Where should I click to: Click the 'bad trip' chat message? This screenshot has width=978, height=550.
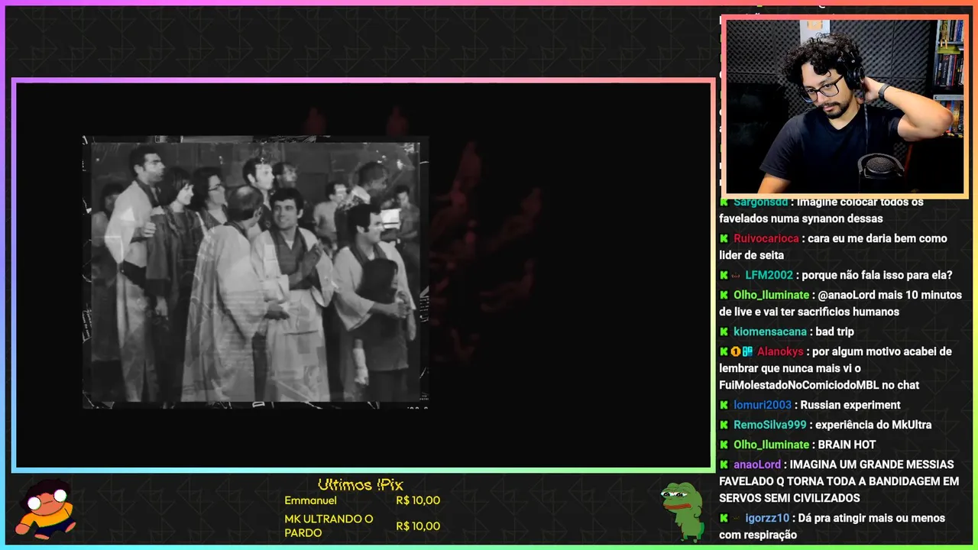(834, 332)
